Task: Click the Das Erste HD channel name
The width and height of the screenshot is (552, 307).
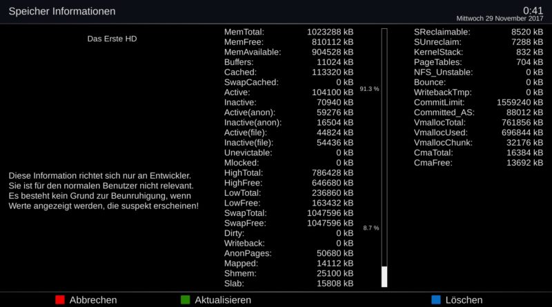Action: click(112, 39)
